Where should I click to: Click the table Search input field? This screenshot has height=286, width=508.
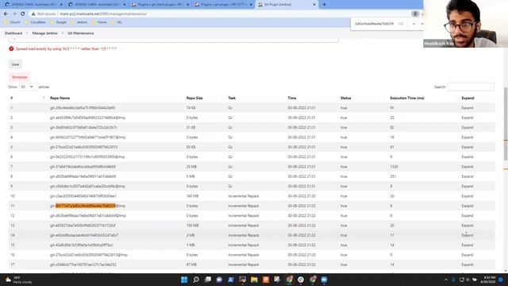pos(471,87)
